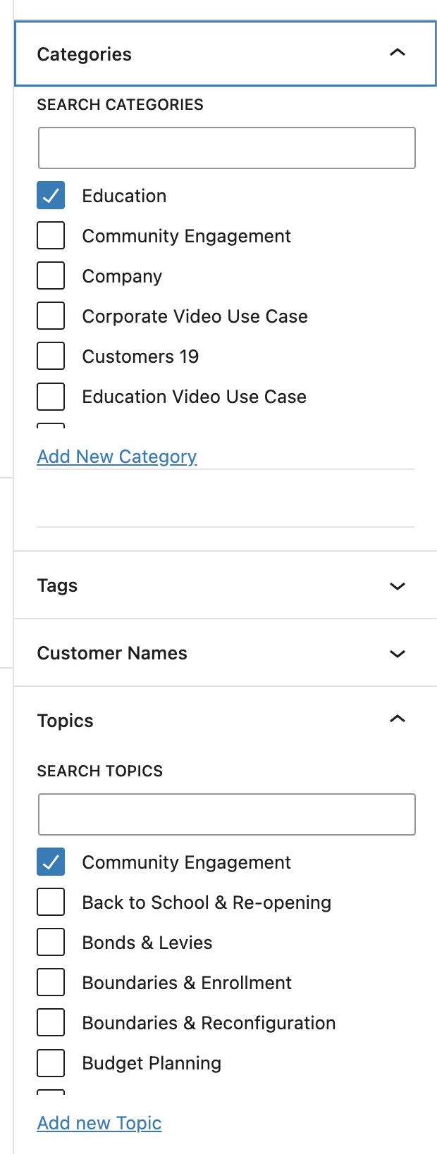Check the Budget Planning topic

coord(51,1063)
